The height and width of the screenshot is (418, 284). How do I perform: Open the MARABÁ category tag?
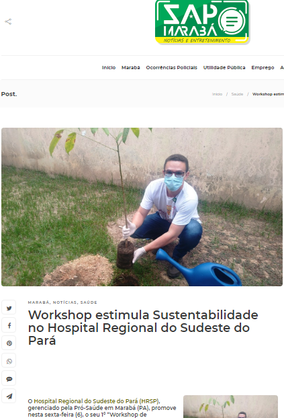tap(39, 302)
